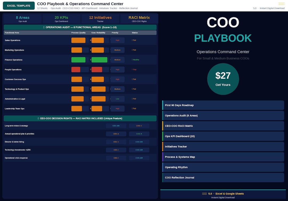The width and height of the screenshot is (288, 201).
Task: Click the COO: A/R cell for Technology investments <$25K
Action: pos(139,150)
